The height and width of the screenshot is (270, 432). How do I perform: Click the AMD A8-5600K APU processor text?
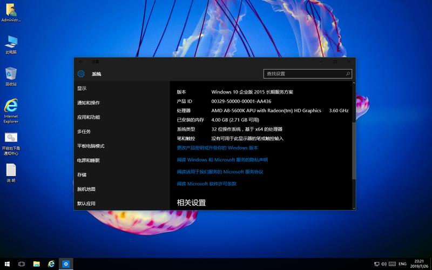(x=266, y=111)
